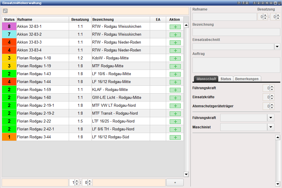This screenshot has width=282, height=188.
Task: Click the bottom add (+) button
Action: point(175,182)
